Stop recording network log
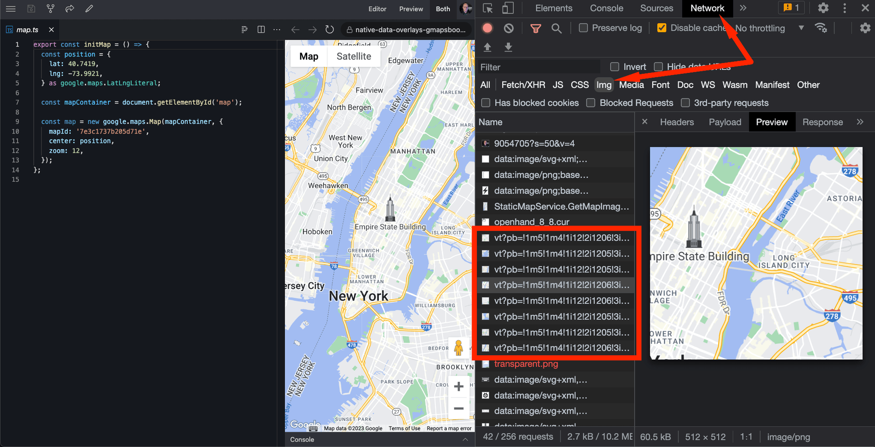Viewport: 875px width, 447px height. (487, 28)
